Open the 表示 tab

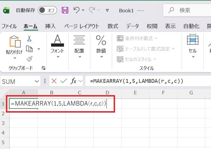tap(170, 26)
